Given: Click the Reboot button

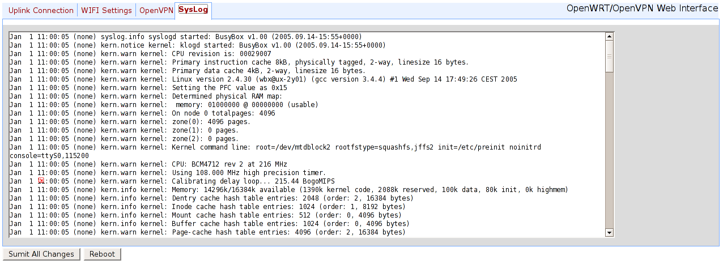Looking at the screenshot, I should 103,254.
